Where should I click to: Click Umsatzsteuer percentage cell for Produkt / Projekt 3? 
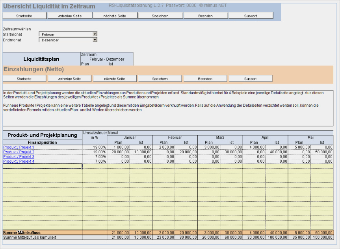click(x=95, y=156)
